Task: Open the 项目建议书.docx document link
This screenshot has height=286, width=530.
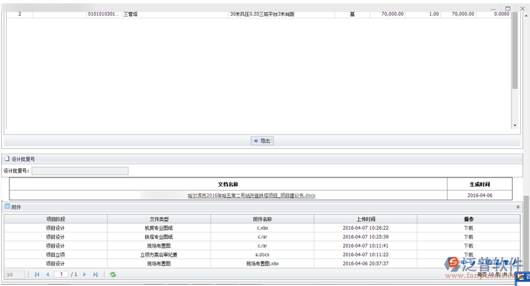Action: click(x=252, y=195)
